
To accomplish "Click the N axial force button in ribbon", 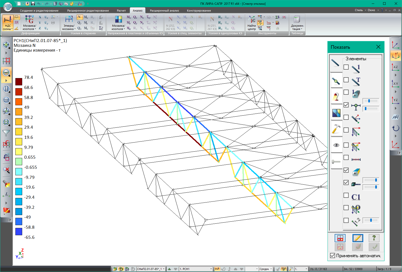I will (79, 17).
